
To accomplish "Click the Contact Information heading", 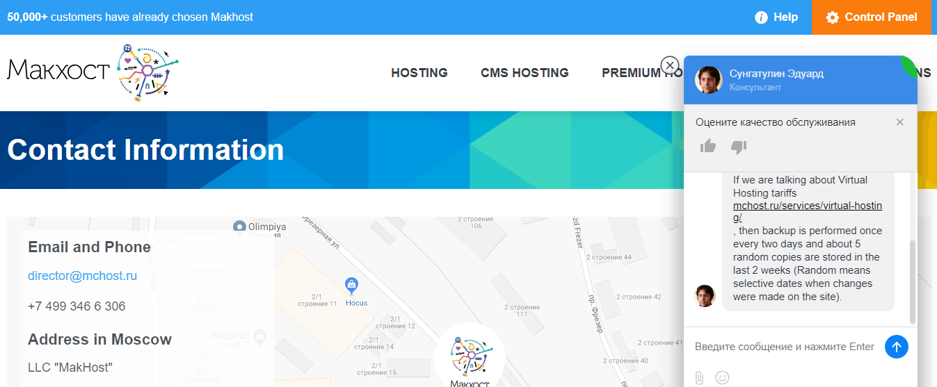I will pos(145,150).
